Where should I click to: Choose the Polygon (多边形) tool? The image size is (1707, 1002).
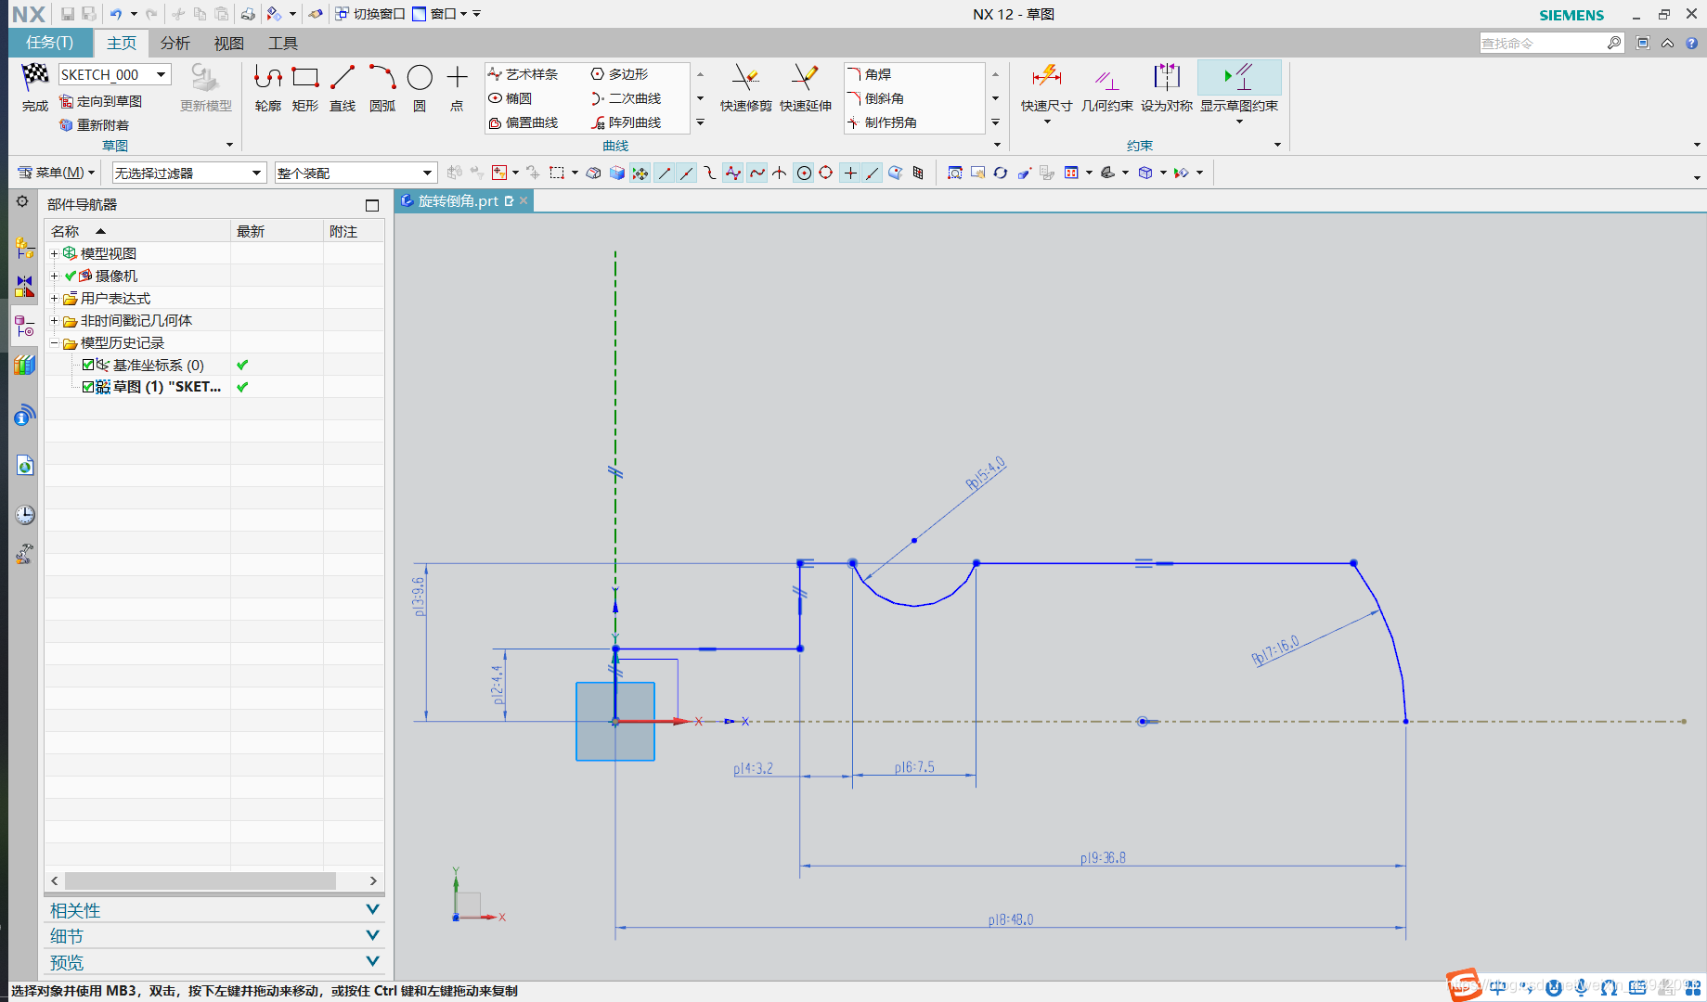(x=620, y=74)
